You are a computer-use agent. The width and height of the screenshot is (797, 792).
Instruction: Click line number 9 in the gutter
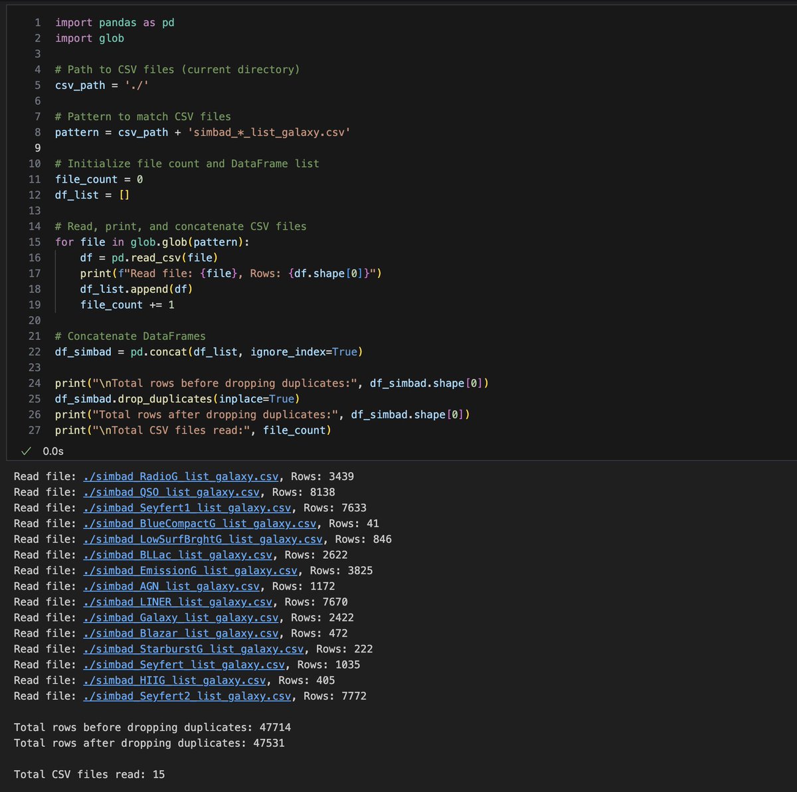pos(38,148)
